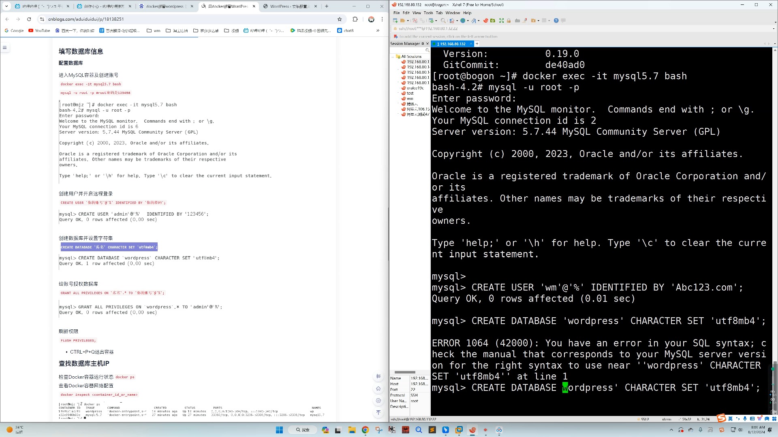The height and width of the screenshot is (437, 778).
Task: Click the site info icon in address bar
Action: click(42, 19)
